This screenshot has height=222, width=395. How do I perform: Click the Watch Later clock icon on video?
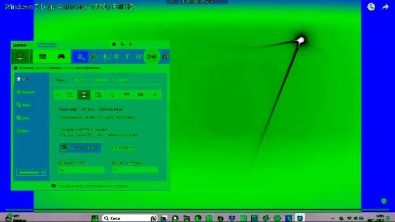pos(371,7)
